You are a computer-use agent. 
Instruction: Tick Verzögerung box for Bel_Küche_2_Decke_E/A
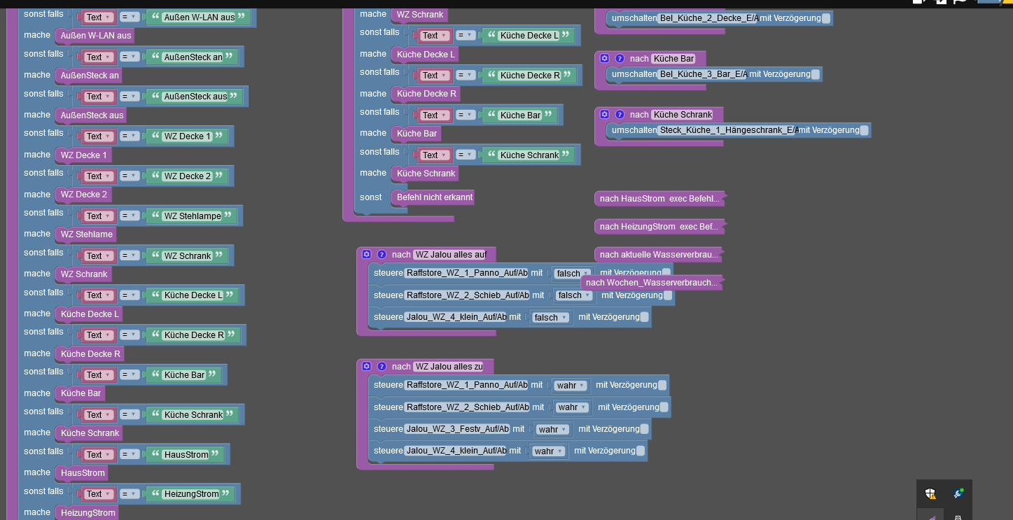pyautogui.click(x=826, y=18)
